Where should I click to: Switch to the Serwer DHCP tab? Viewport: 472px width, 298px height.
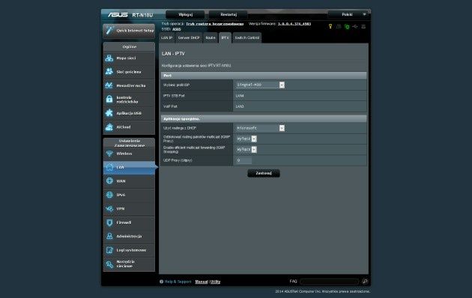tap(189, 38)
